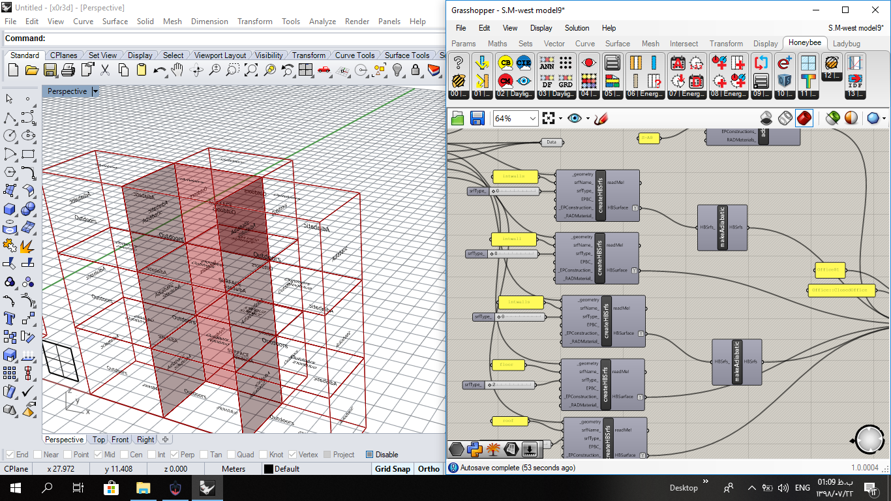The image size is (891, 501).
Task: Click the Grasshopper sketch pencil icon
Action: point(601,118)
